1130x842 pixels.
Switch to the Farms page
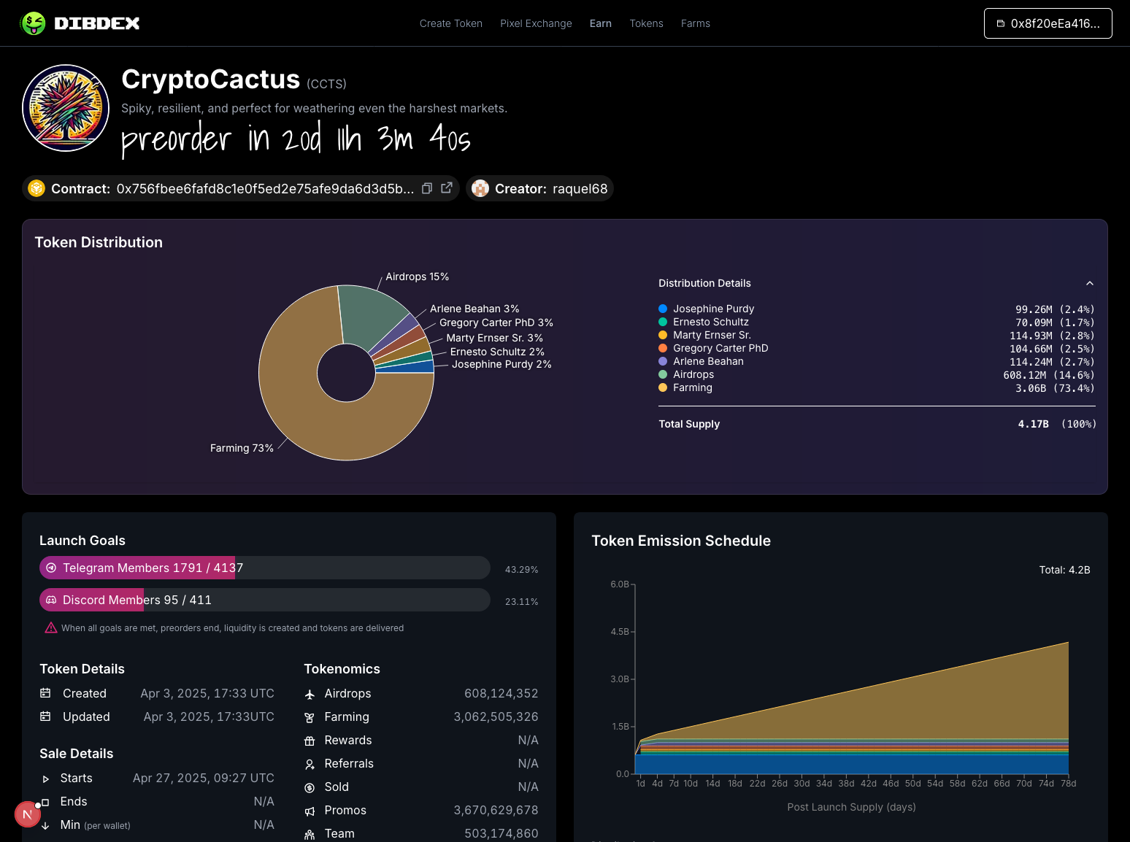(695, 23)
